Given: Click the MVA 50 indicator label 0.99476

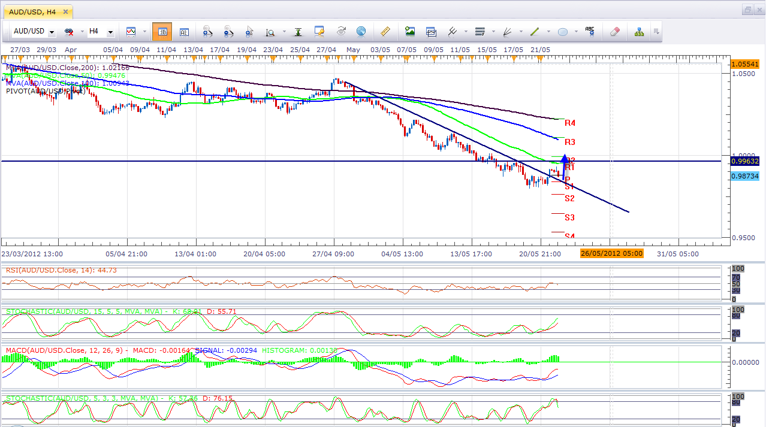Looking at the screenshot, I should tap(66, 77).
